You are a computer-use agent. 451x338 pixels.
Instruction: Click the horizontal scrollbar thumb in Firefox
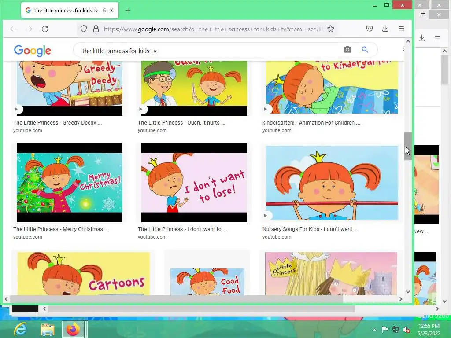tap(177, 299)
